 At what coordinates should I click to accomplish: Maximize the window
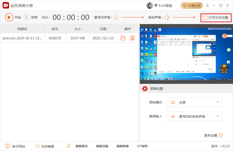coord(221,5)
